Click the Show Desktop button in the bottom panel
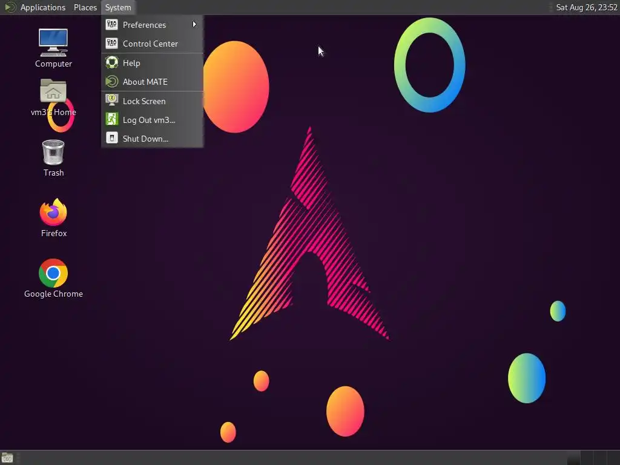Image resolution: width=620 pixels, height=465 pixels. [x=7, y=458]
